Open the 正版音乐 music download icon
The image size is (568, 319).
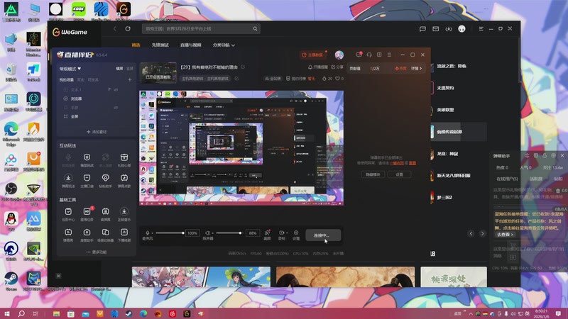124,211
